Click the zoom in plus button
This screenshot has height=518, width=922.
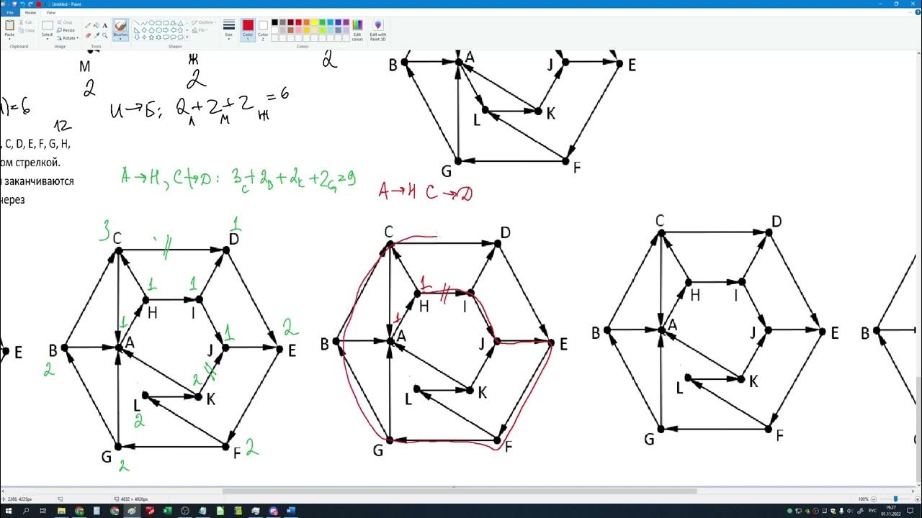918,499
